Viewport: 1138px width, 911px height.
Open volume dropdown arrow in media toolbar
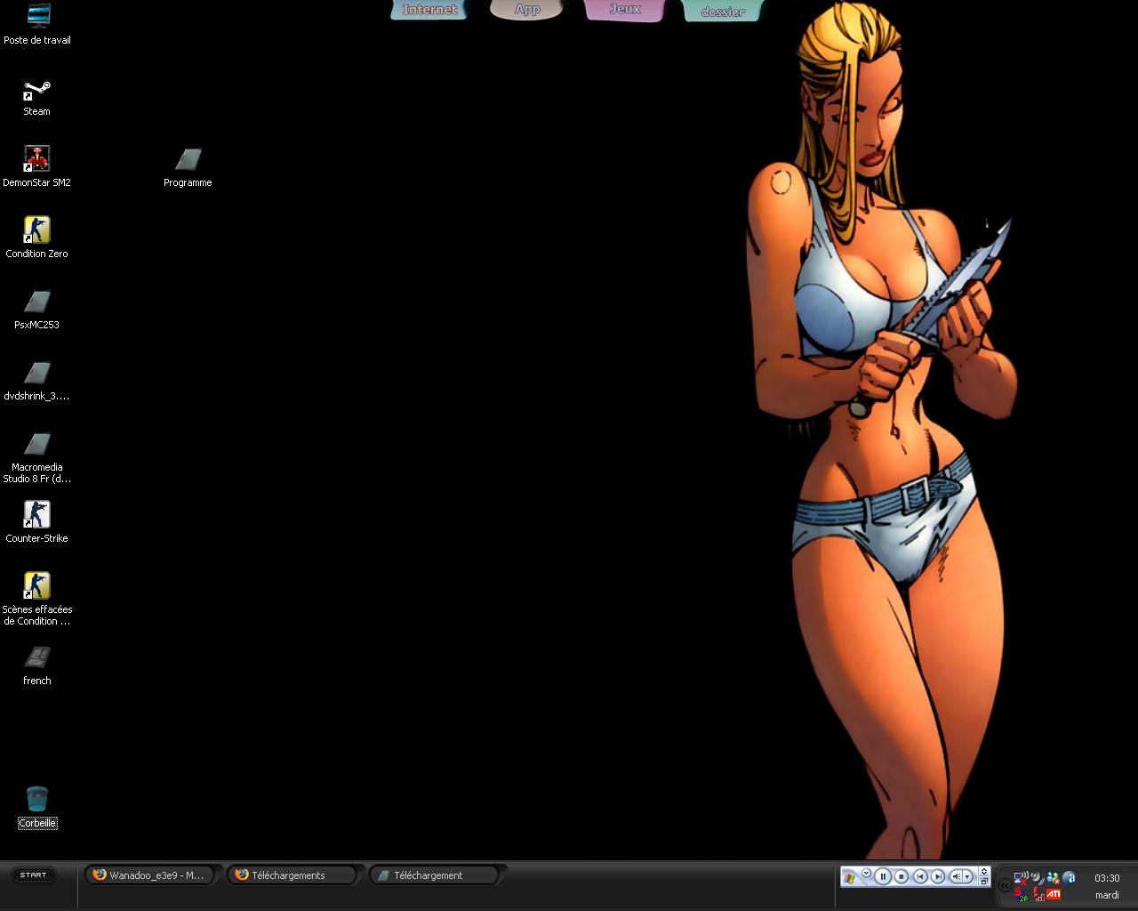968,876
